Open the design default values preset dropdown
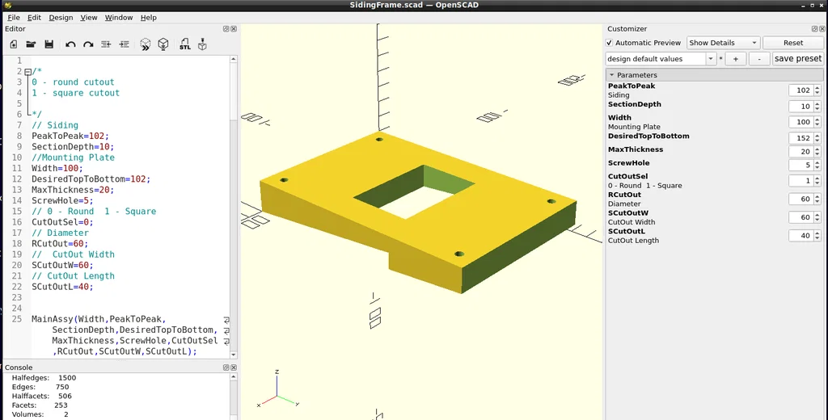 (661, 59)
